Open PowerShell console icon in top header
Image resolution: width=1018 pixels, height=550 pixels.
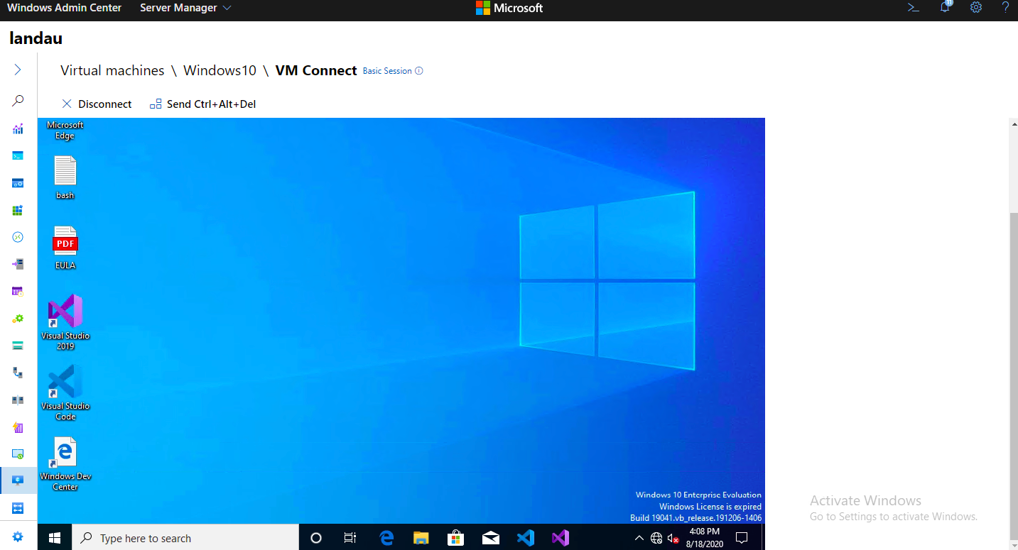pos(914,7)
